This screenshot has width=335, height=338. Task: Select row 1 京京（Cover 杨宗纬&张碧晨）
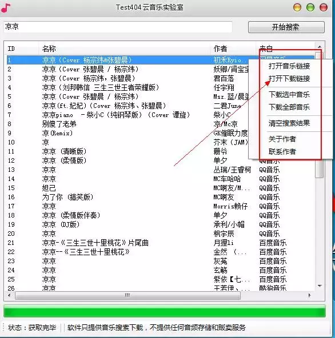pos(161,60)
